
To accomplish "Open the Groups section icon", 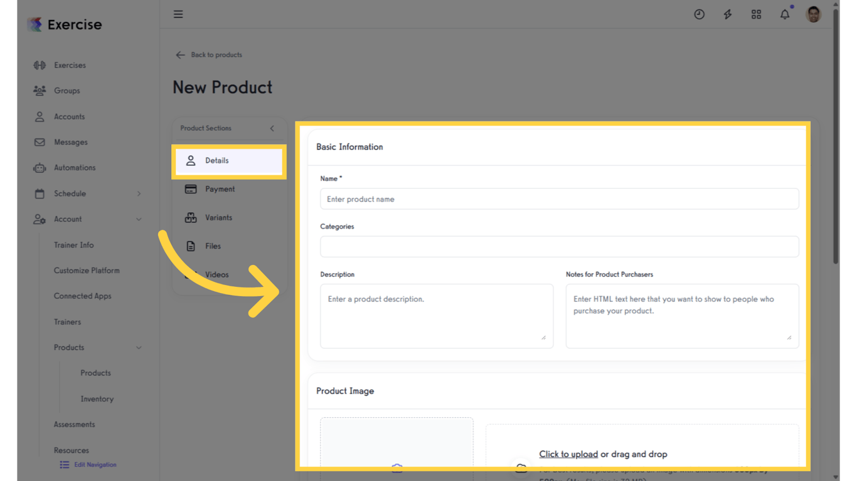I will pos(39,90).
